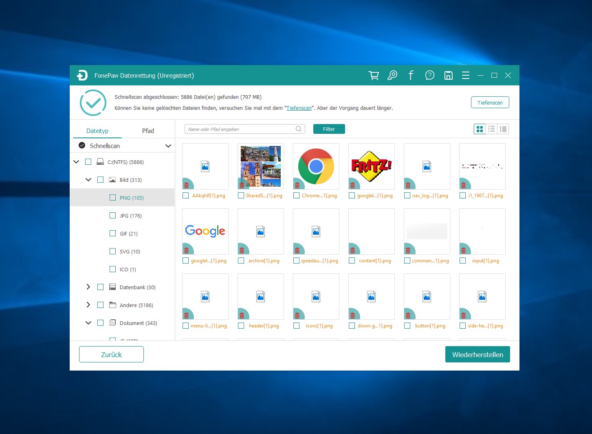This screenshot has width=592, height=434.
Task: Click the Bild picture category icon
Action: [x=112, y=180]
